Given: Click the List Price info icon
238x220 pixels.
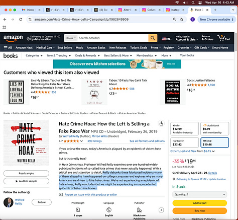Looking at the screenshot, I should (192, 167).
